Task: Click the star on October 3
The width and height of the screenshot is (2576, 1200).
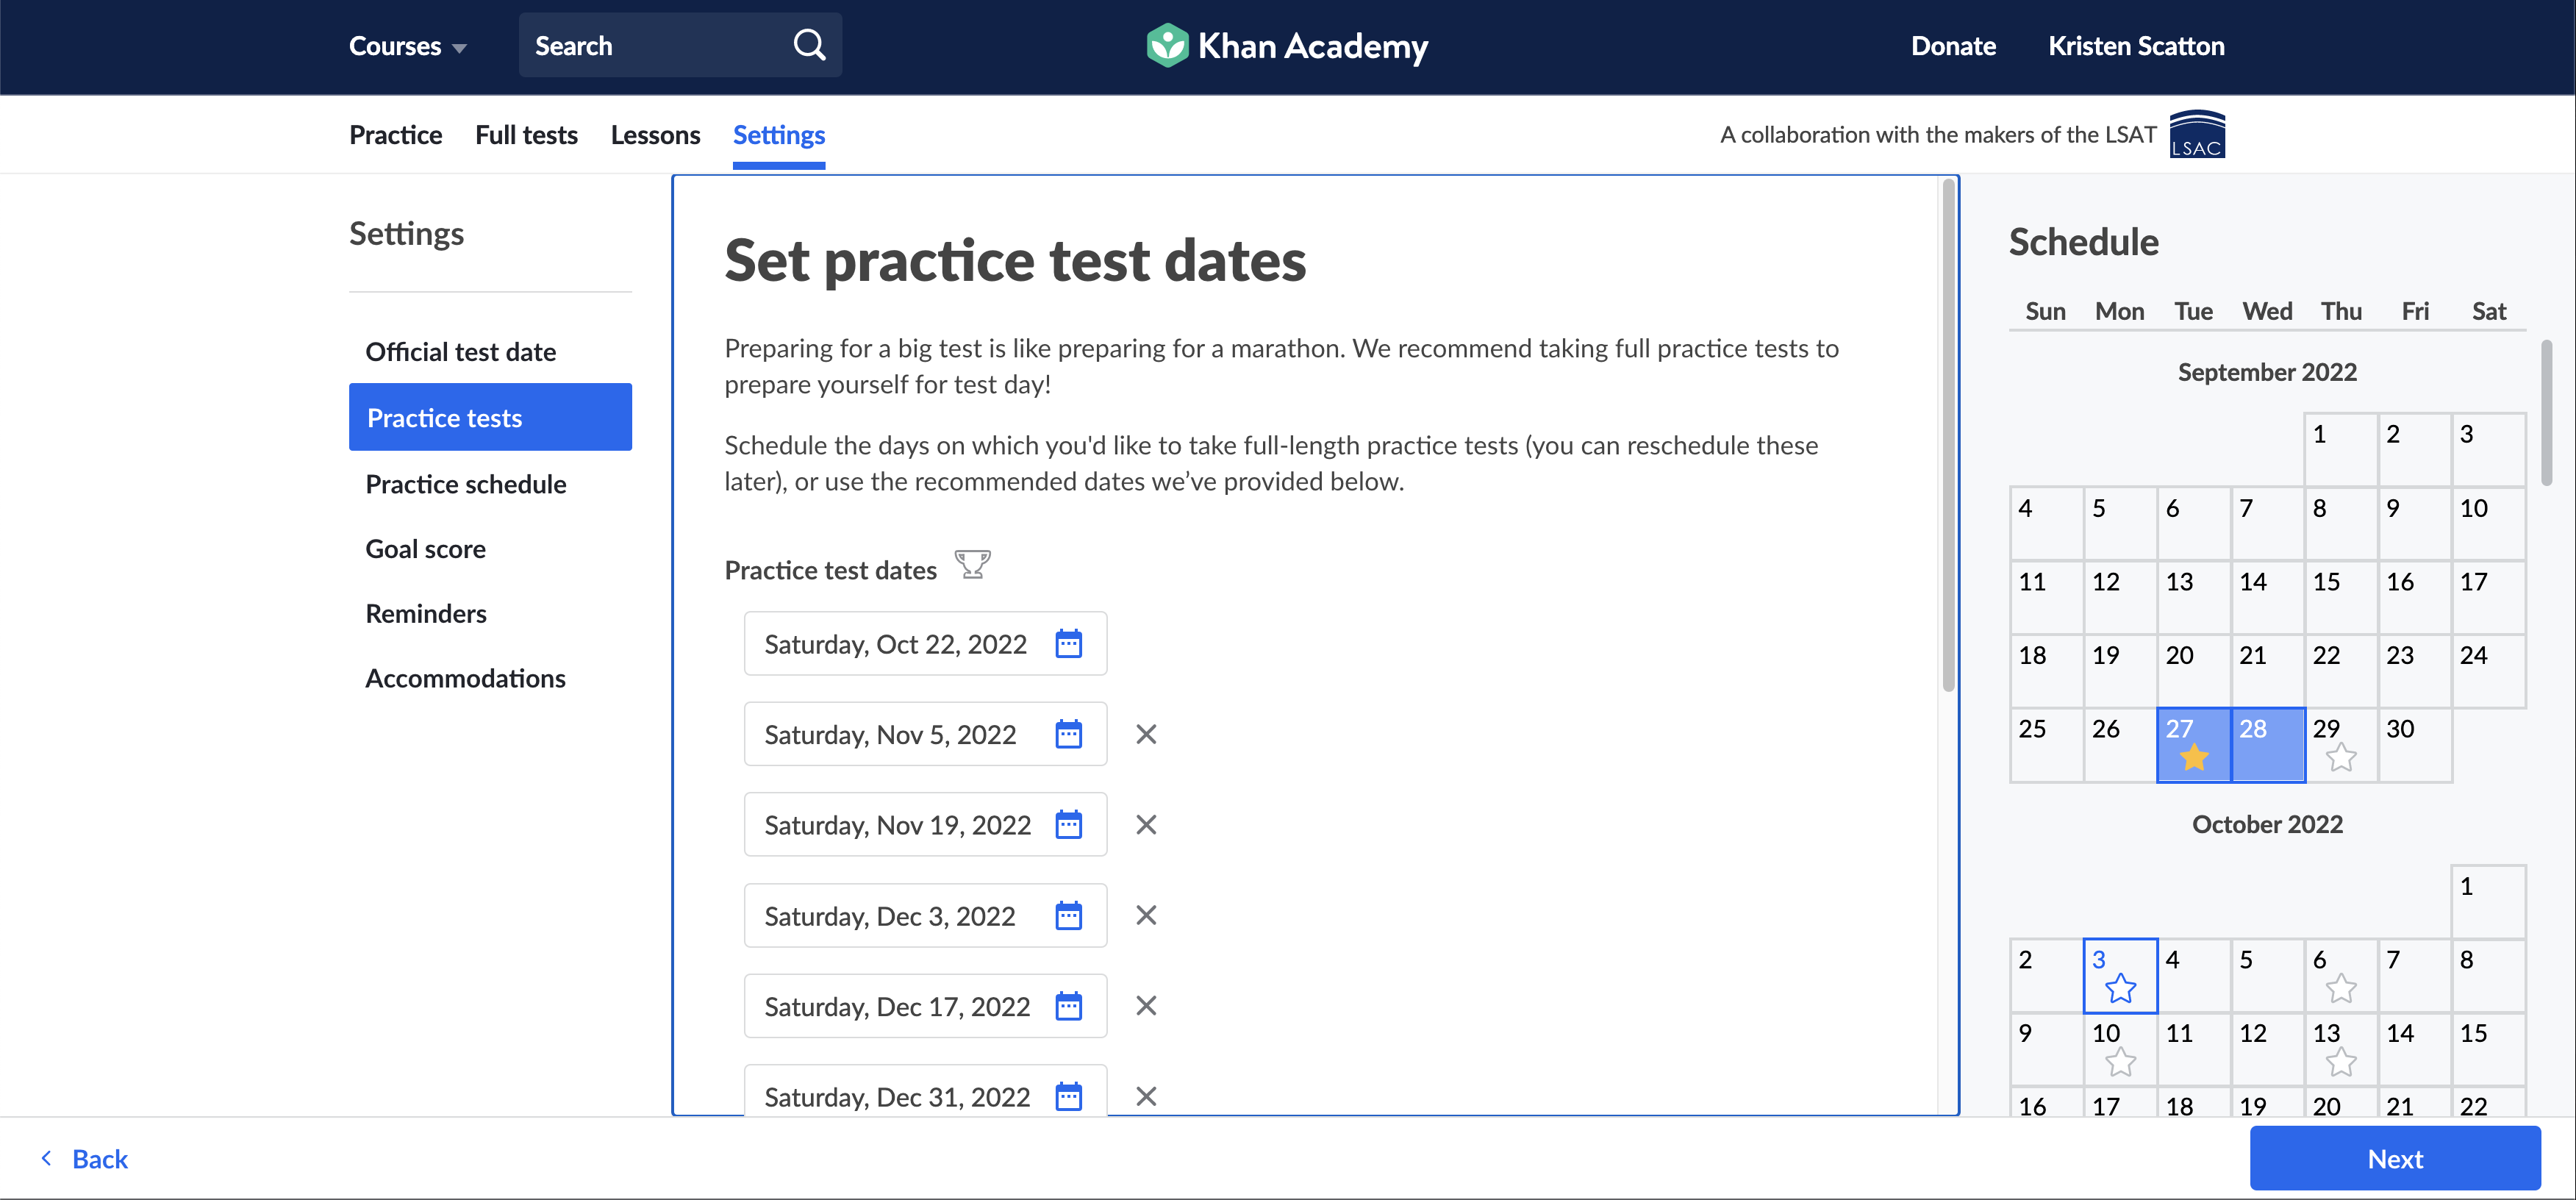Action: [2120, 989]
